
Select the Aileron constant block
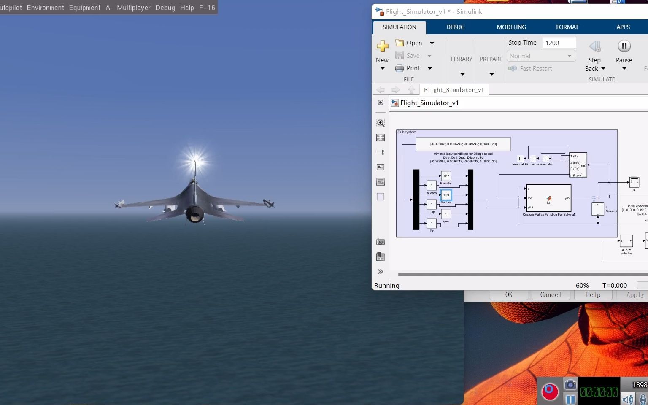pyautogui.click(x=432, y=186)
